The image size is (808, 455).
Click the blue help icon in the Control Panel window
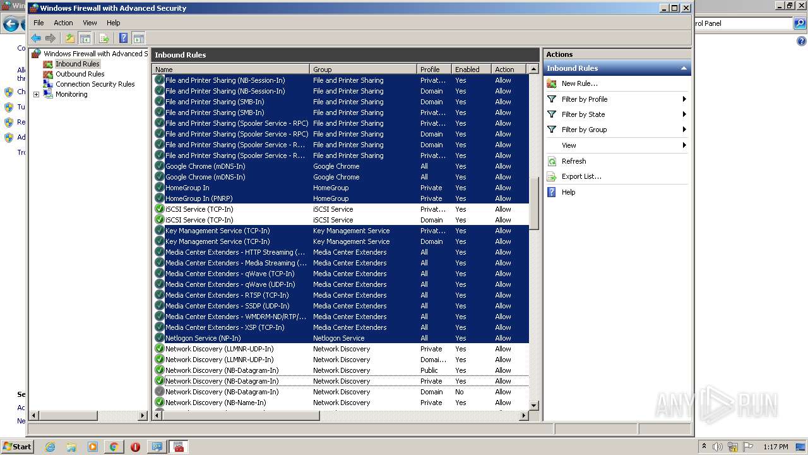click(802, 41)
